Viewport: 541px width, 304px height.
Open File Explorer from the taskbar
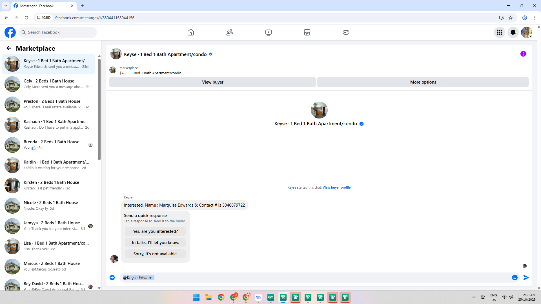pyautogui.click(x=209, y=297)
